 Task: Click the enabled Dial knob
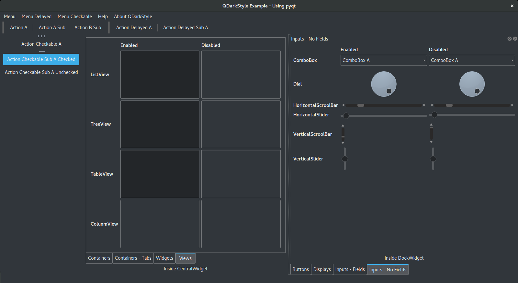tap(384, 84)
